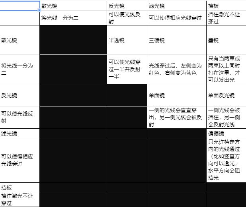Select the 散光镜 row label in the first column
Image resolution: width=246 pixels, height=207 pixels.
point(20,40)
